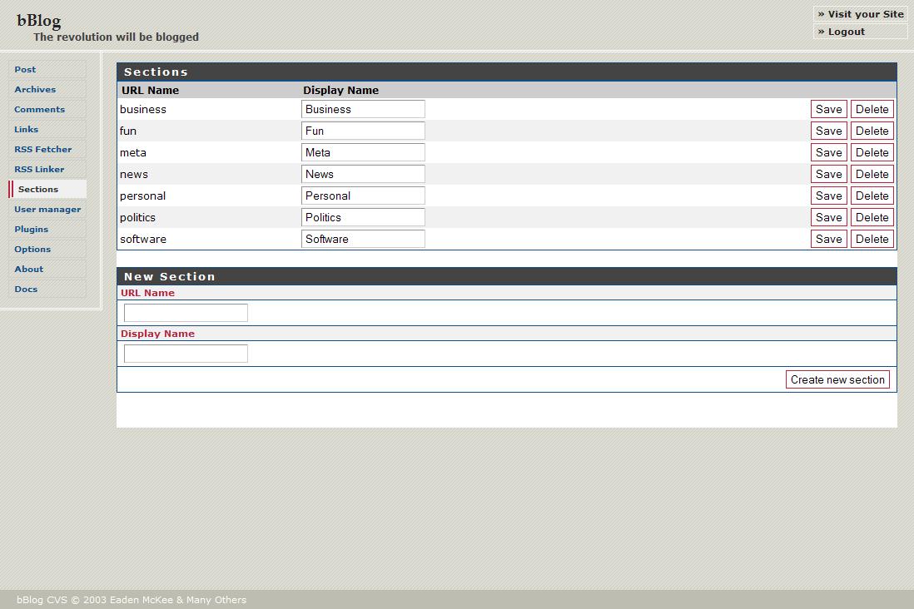Screen dimensions: 914x609
Task: Delete the business section
Action: point(872,110)
